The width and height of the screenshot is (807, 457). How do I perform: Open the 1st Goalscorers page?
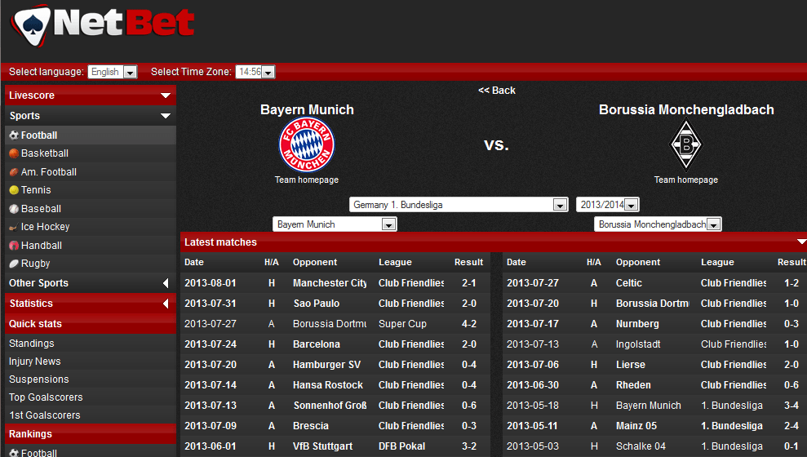click(45, 415)
